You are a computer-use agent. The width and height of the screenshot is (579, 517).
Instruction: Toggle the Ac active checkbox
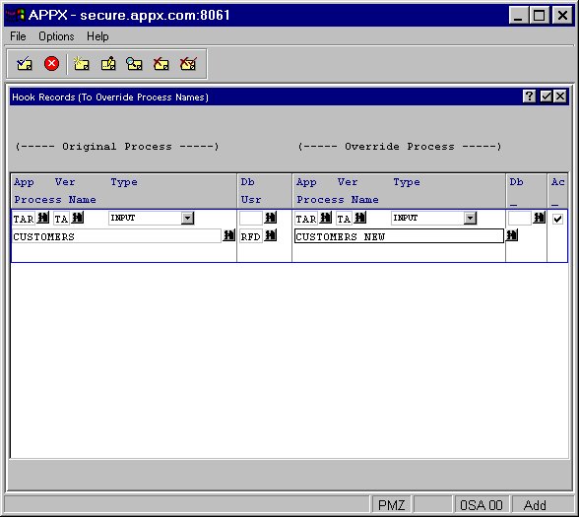(557, 219)
